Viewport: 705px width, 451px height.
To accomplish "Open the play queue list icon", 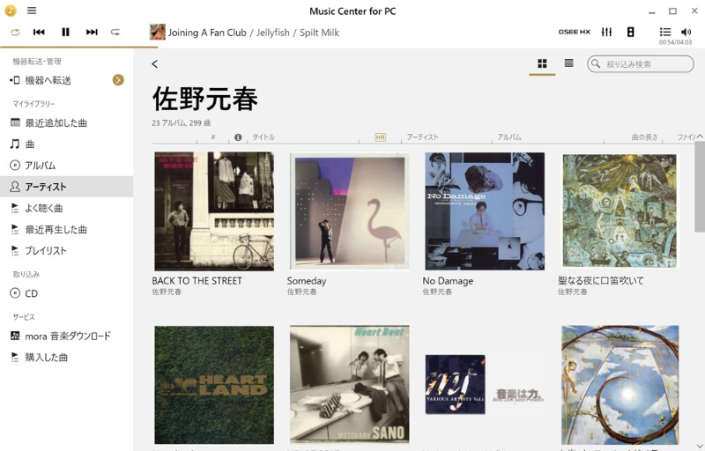I will point(665,32).
